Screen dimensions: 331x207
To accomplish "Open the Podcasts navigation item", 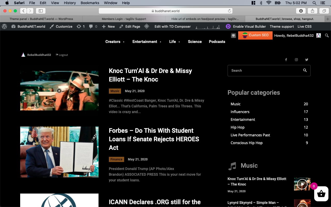I will coord(217,42).
